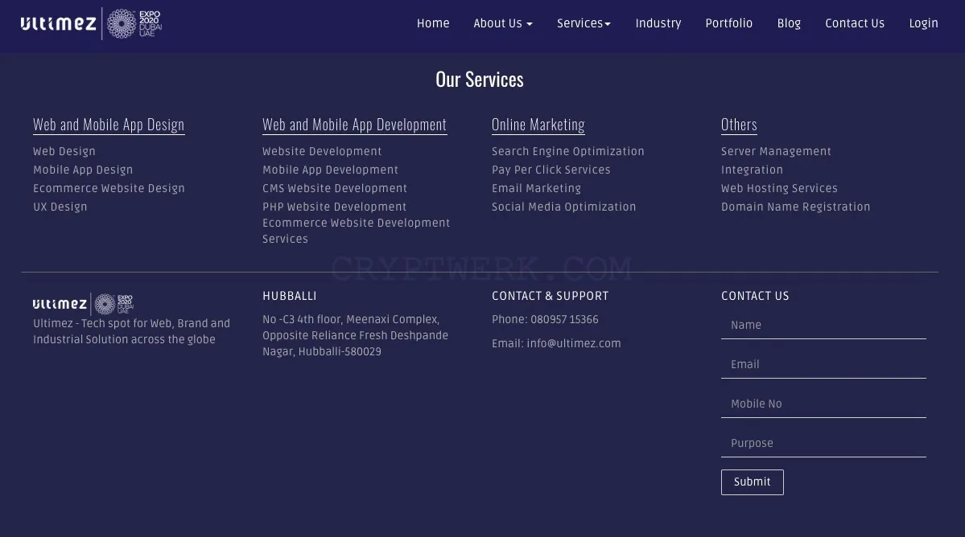This screenshot has width=965, height=537.
Task: Open Contact Us in the navigation bar
Action: pyautogui.click(x=854, y=23)
